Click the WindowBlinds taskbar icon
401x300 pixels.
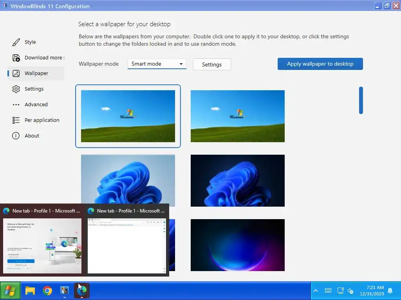pyautogui.click(x=65, y=291)
